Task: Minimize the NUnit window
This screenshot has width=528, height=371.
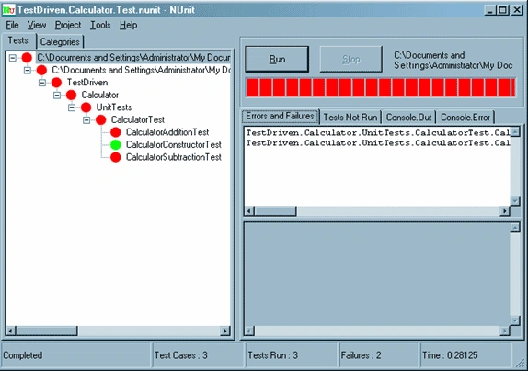Action: coord(490,10)
